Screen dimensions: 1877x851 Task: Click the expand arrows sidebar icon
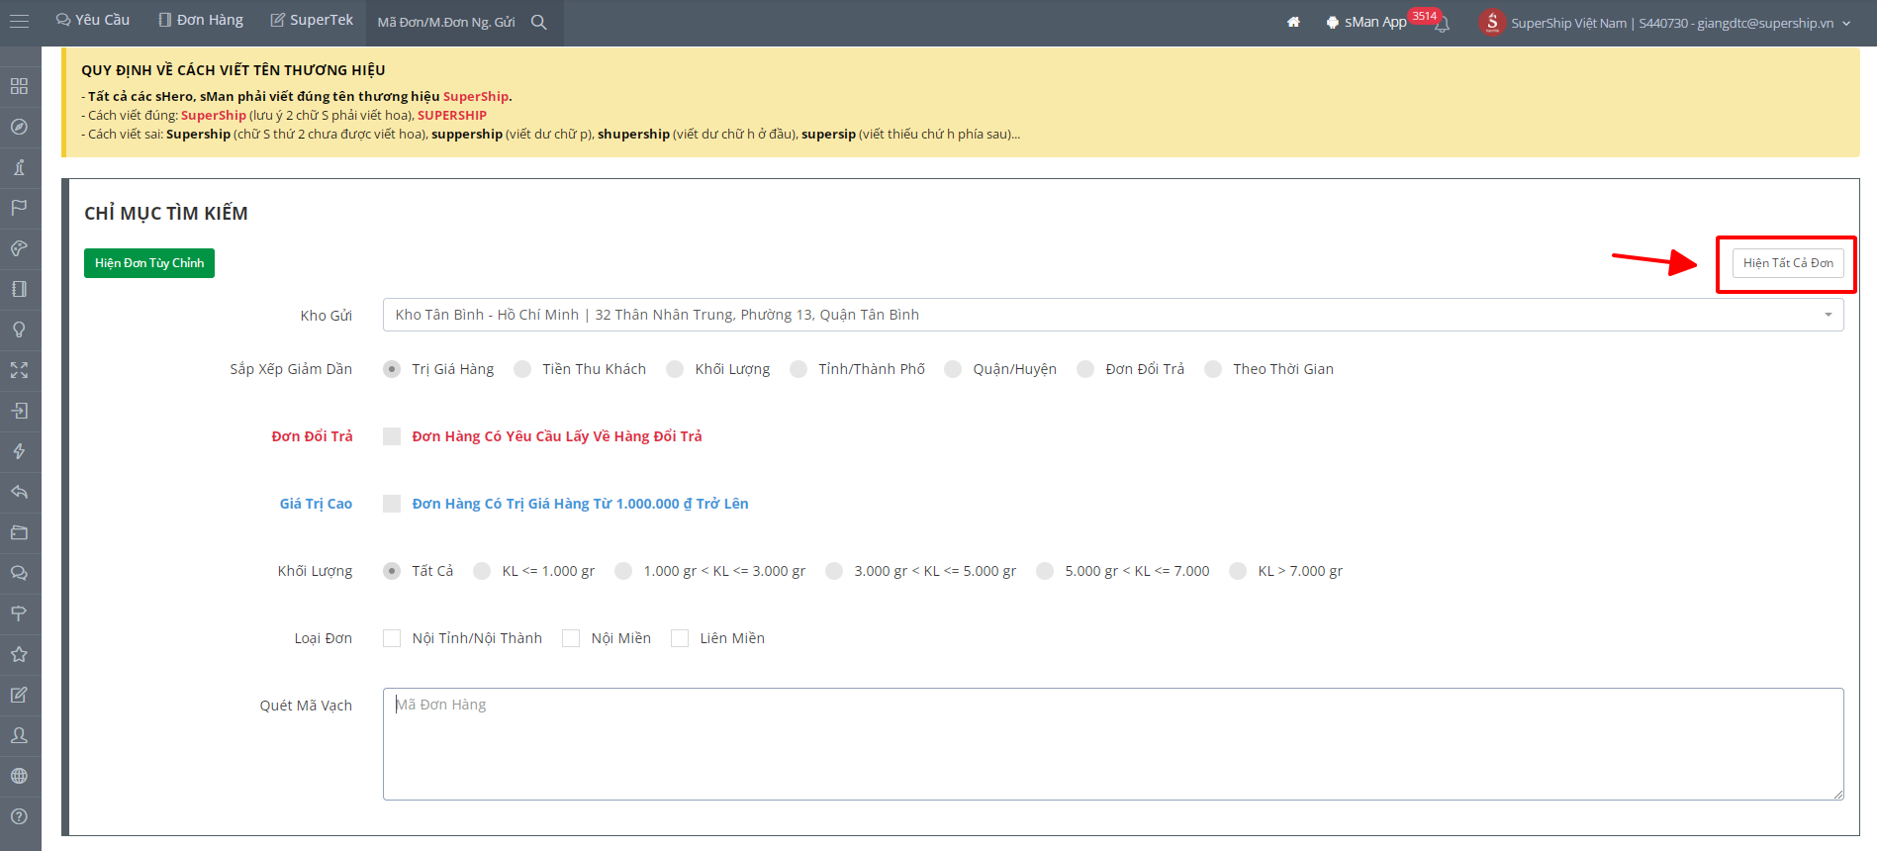click(x=19, y=370)
